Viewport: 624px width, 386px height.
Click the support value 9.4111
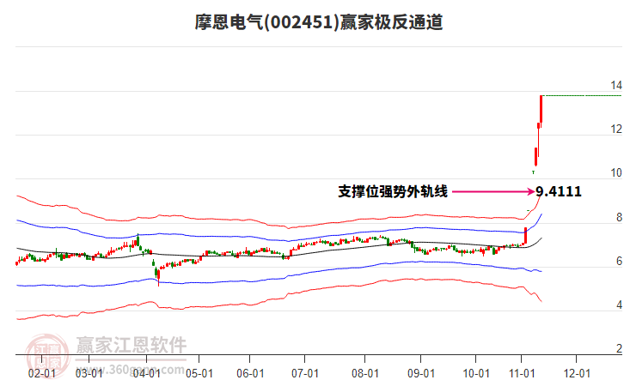(559, 192)
